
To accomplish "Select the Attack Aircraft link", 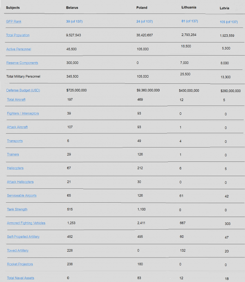I will click(x=18, y=127).
